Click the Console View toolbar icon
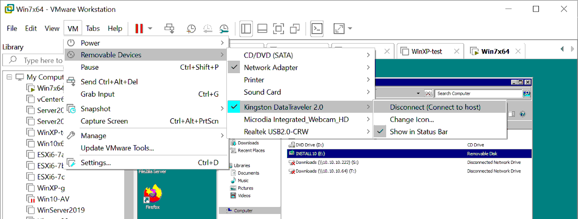Image resolution: width=578 pixels, height=219 pixels. (x=317, y=29)
